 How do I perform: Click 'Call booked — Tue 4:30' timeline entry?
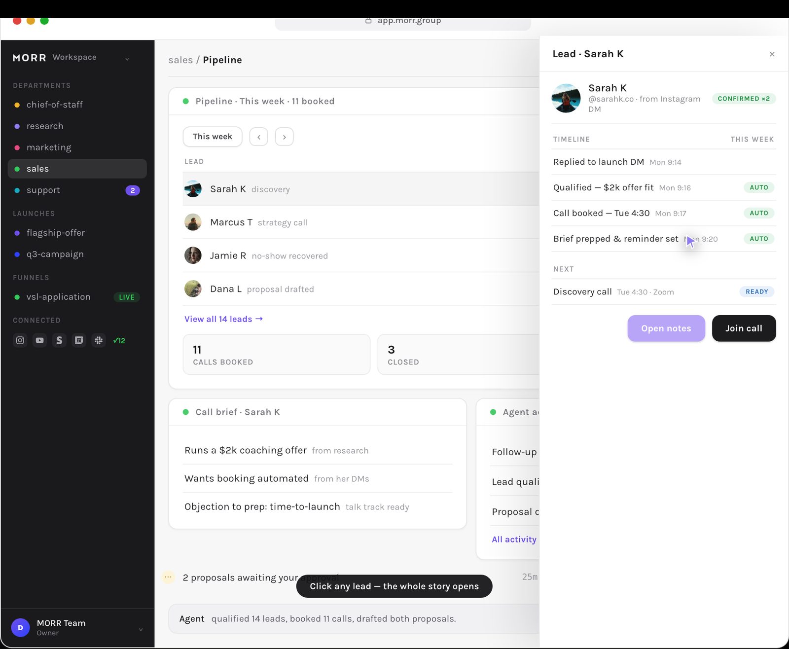[664, 213]
